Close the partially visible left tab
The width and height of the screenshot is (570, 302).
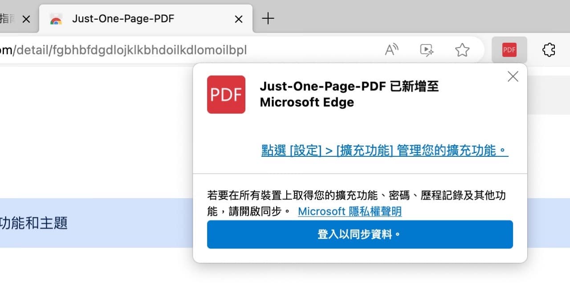pos(26,19)
